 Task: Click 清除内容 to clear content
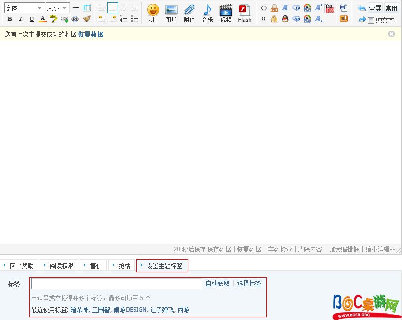(310, 249)
